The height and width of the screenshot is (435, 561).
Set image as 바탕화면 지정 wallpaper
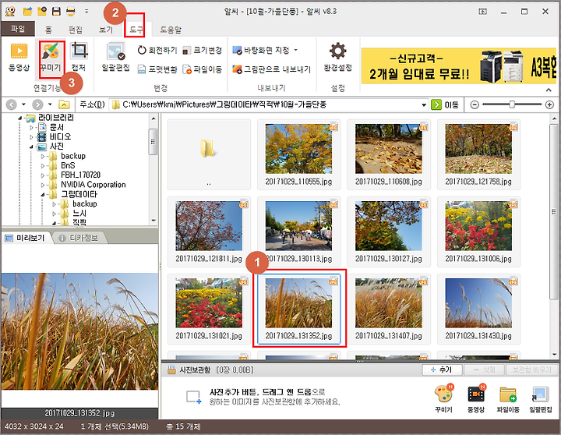tap(261, 50)
